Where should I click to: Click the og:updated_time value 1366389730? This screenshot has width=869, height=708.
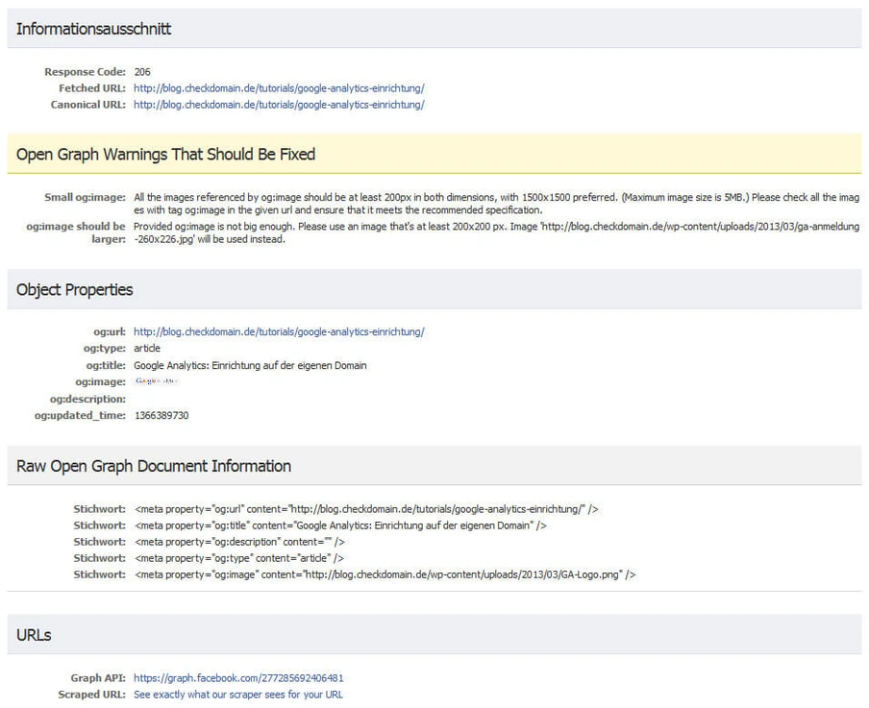(161, 415)
